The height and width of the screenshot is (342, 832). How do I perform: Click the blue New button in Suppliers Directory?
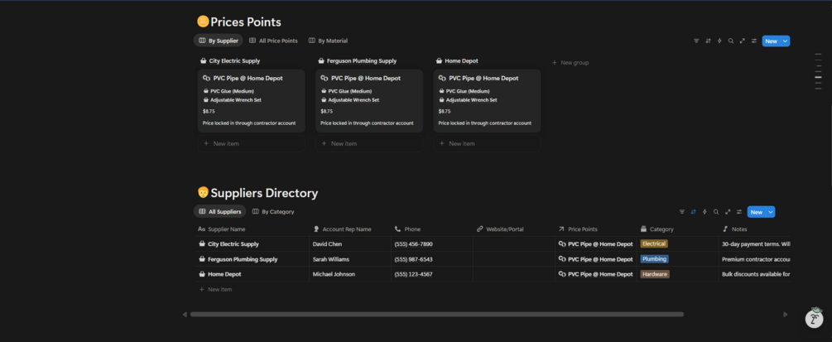tap(756, 212)
